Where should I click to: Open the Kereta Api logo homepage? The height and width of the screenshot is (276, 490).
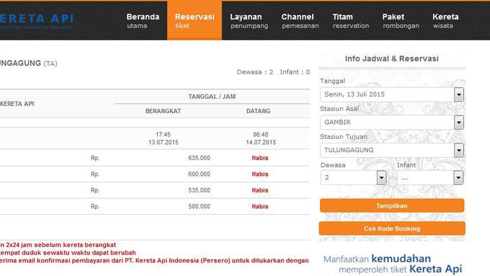tap(37, 21)
